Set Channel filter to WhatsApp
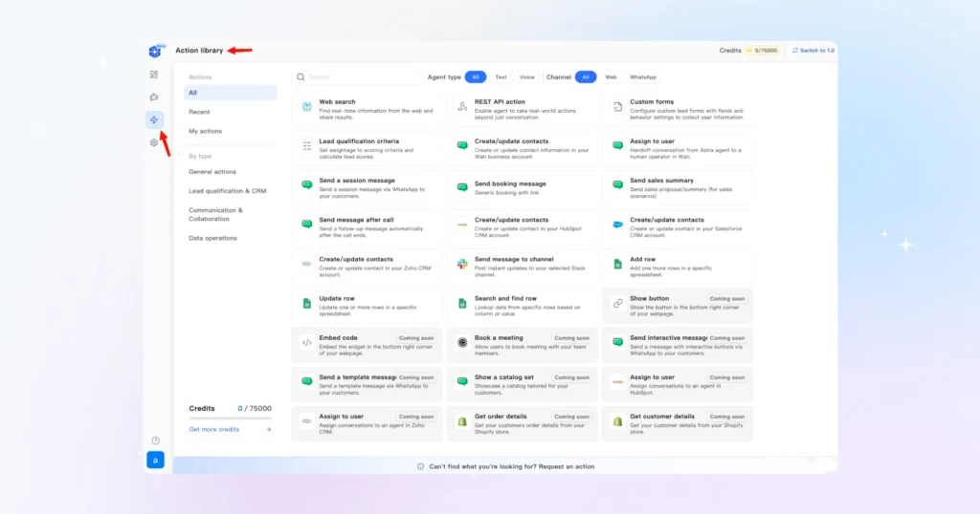This screenshot has height=514, width=980. pos(643,77)
